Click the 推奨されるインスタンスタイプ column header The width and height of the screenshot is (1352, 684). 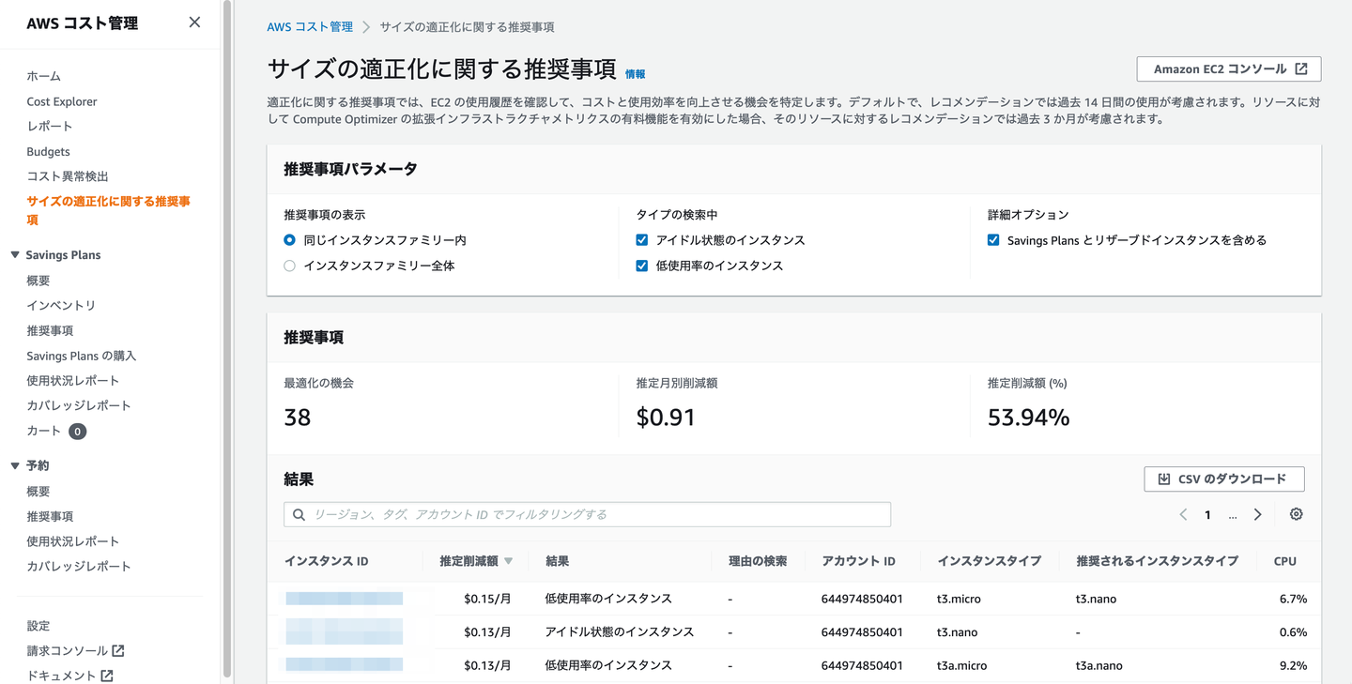click(1157, 561)
